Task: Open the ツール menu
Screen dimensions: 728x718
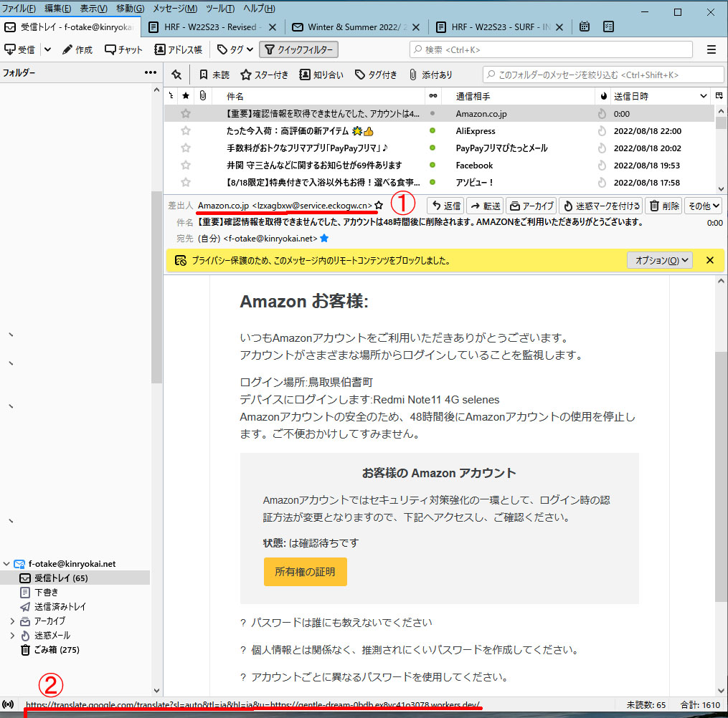Action: (220, 9)
